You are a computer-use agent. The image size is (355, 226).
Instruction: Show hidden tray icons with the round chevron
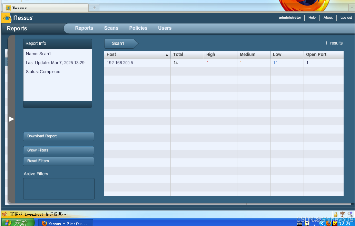pos(322,223)
